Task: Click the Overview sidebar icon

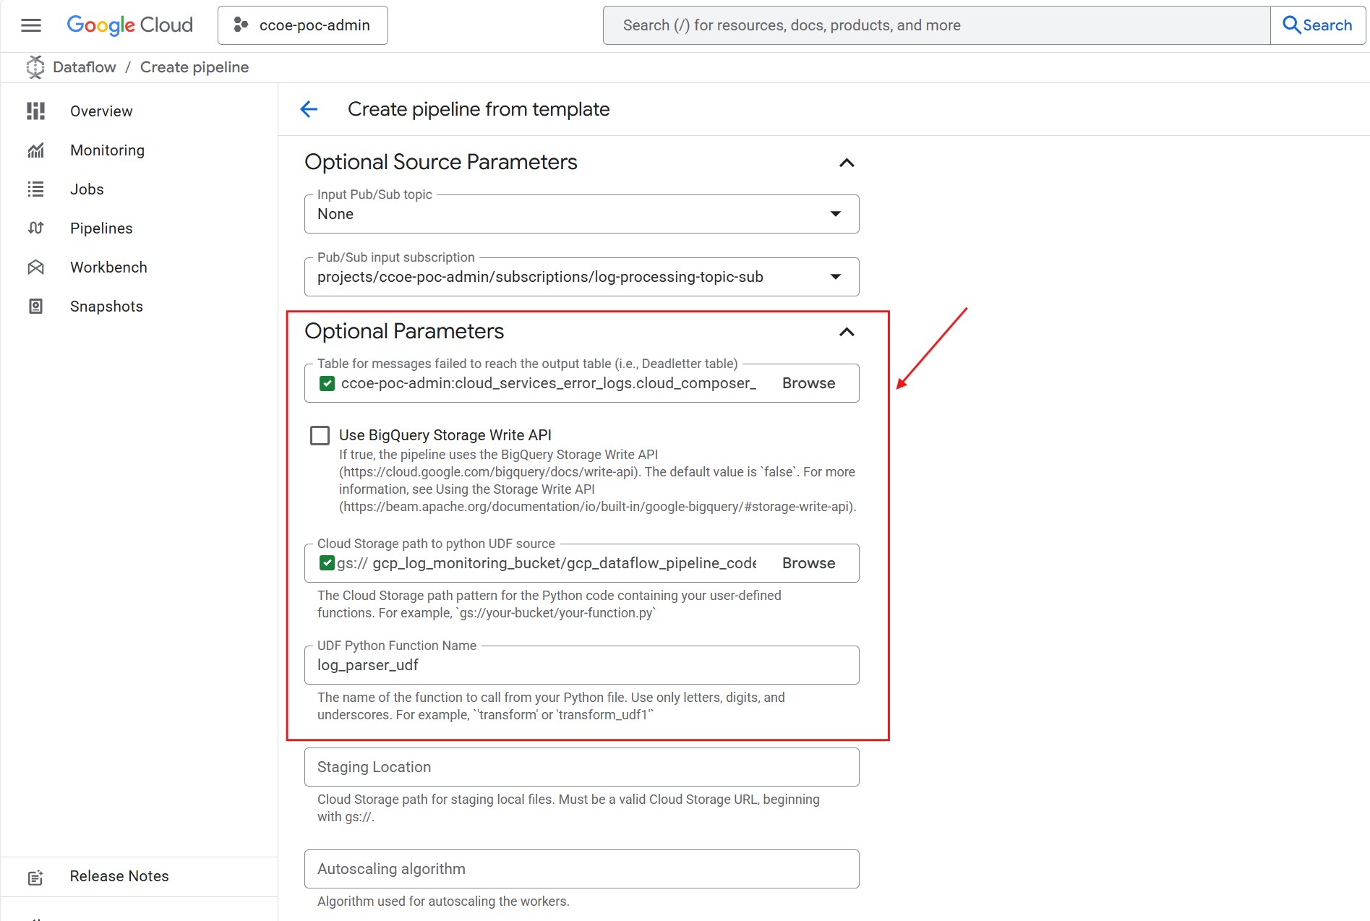Action: pos(35,111)
